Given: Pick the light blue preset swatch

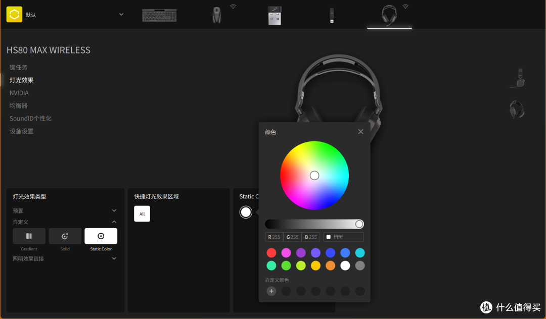Looking at the screenshot, I should (x=345, y=253).
